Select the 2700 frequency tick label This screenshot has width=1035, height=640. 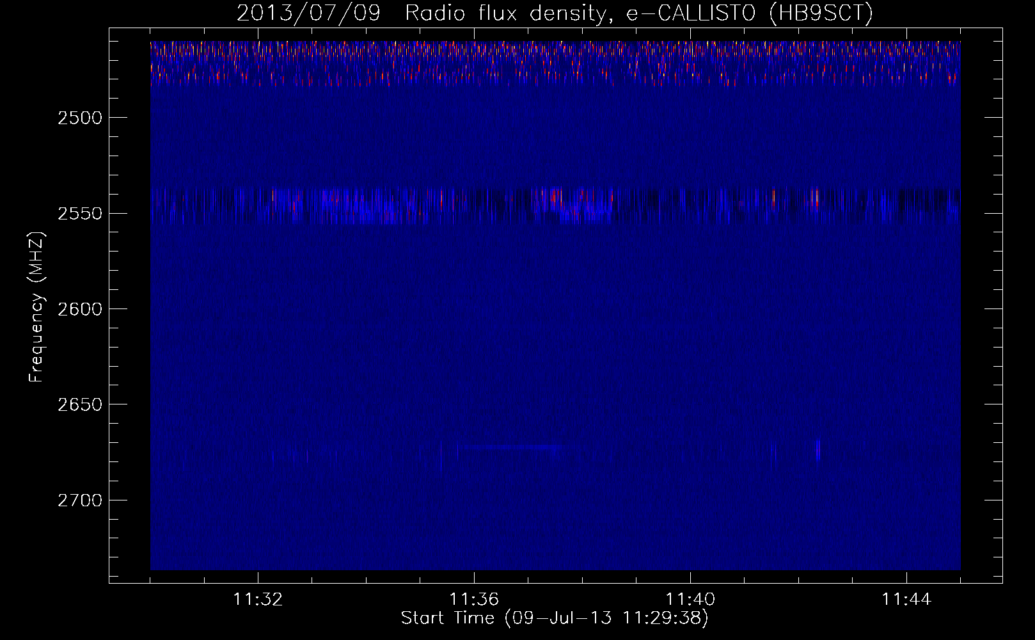pos(80,500)
